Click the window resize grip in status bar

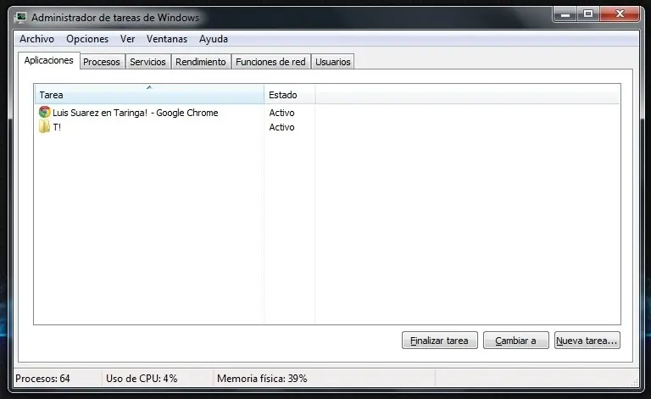pos(634,381)
